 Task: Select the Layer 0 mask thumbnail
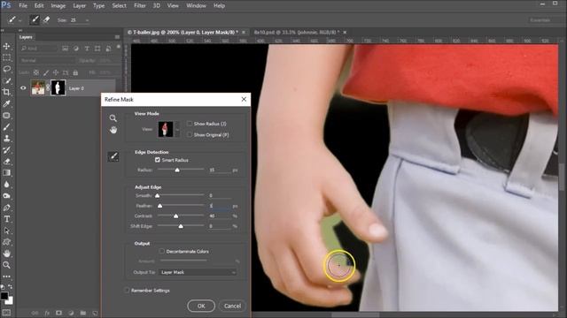click(58, 87)
